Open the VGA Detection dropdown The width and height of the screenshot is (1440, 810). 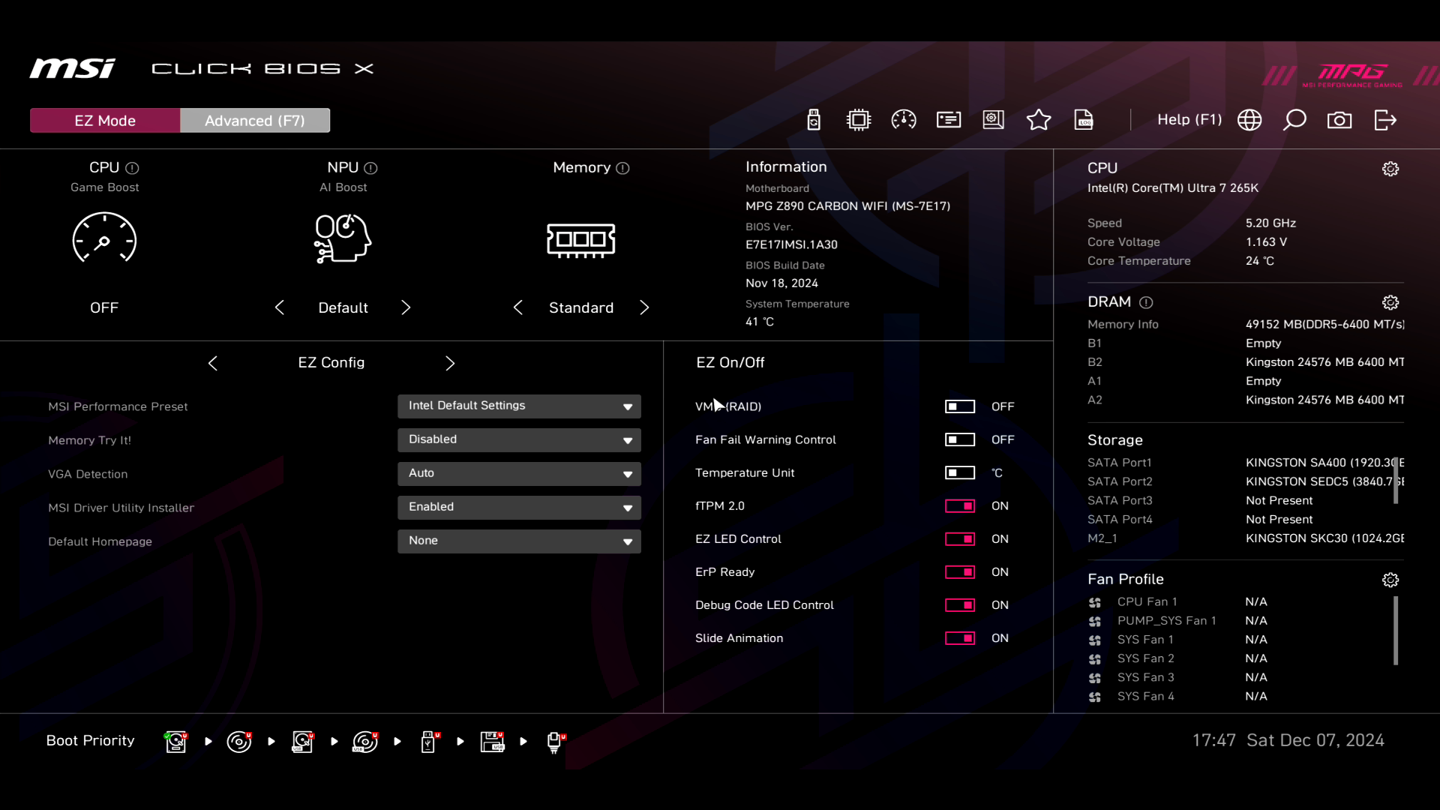(x=519, y=474)
